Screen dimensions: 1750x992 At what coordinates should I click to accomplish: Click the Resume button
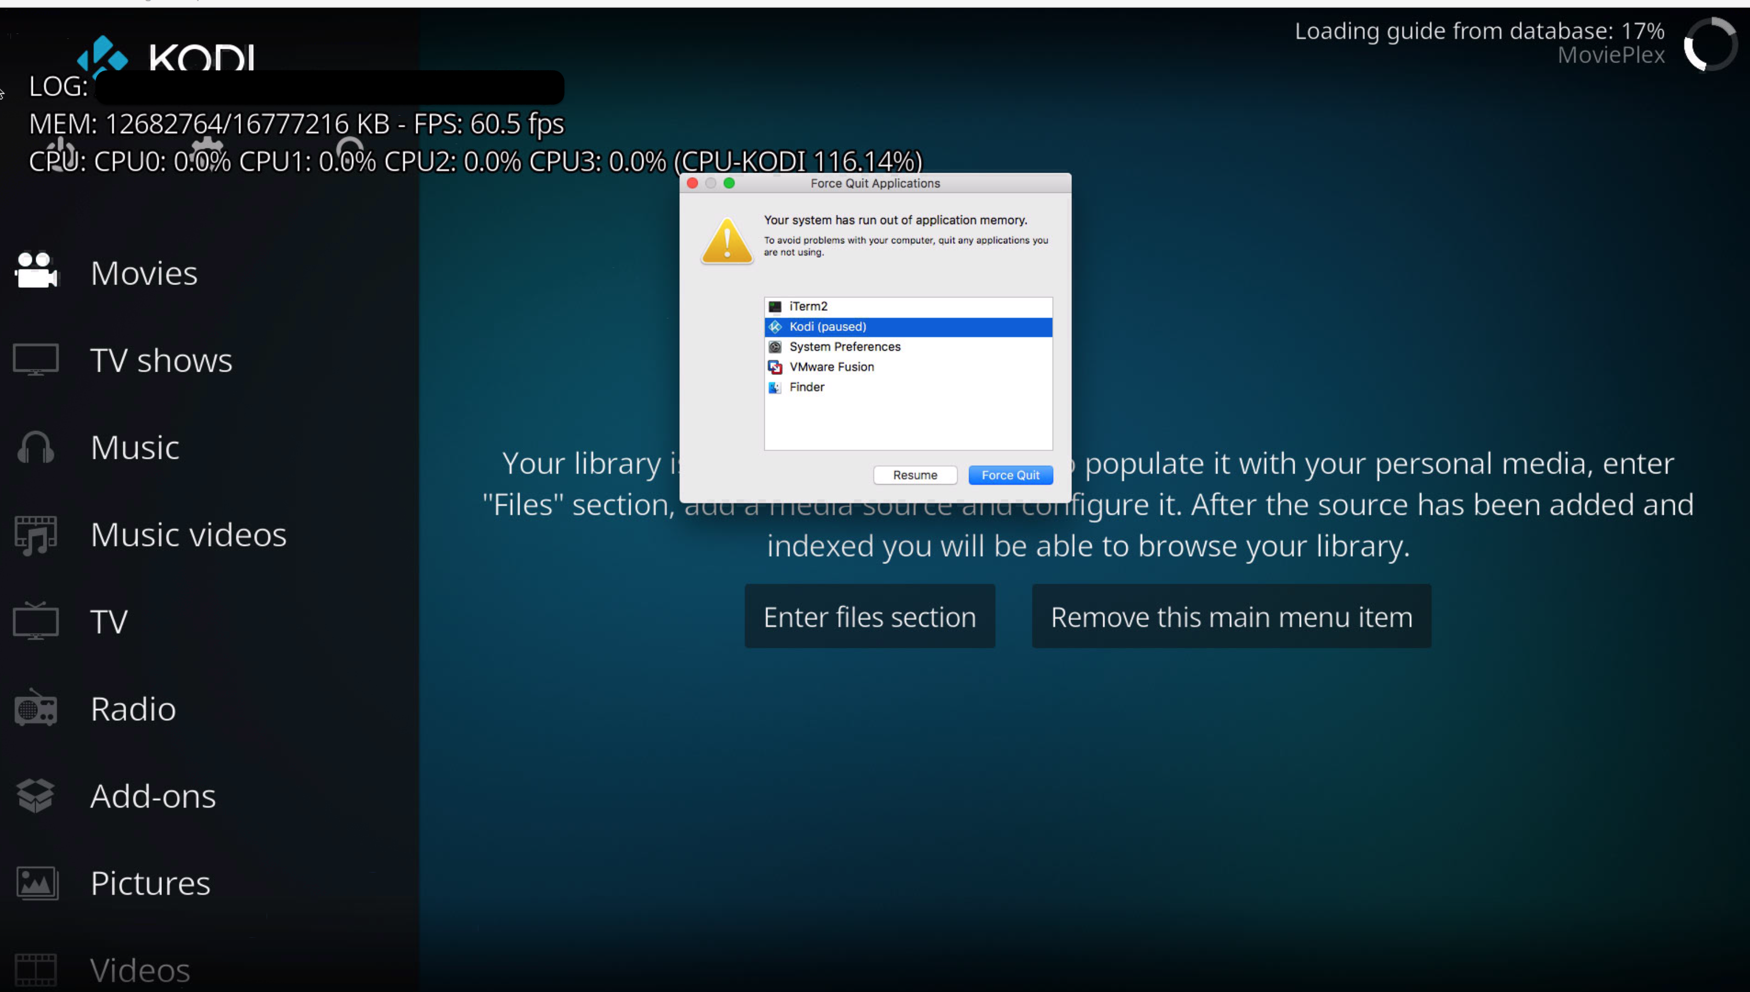[x=914, y=475]
